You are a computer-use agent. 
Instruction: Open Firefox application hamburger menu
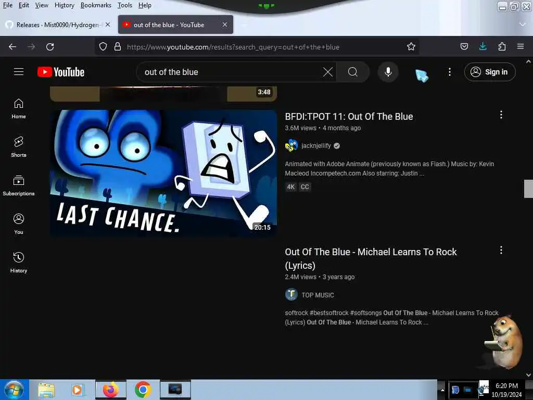pos(521,46)
